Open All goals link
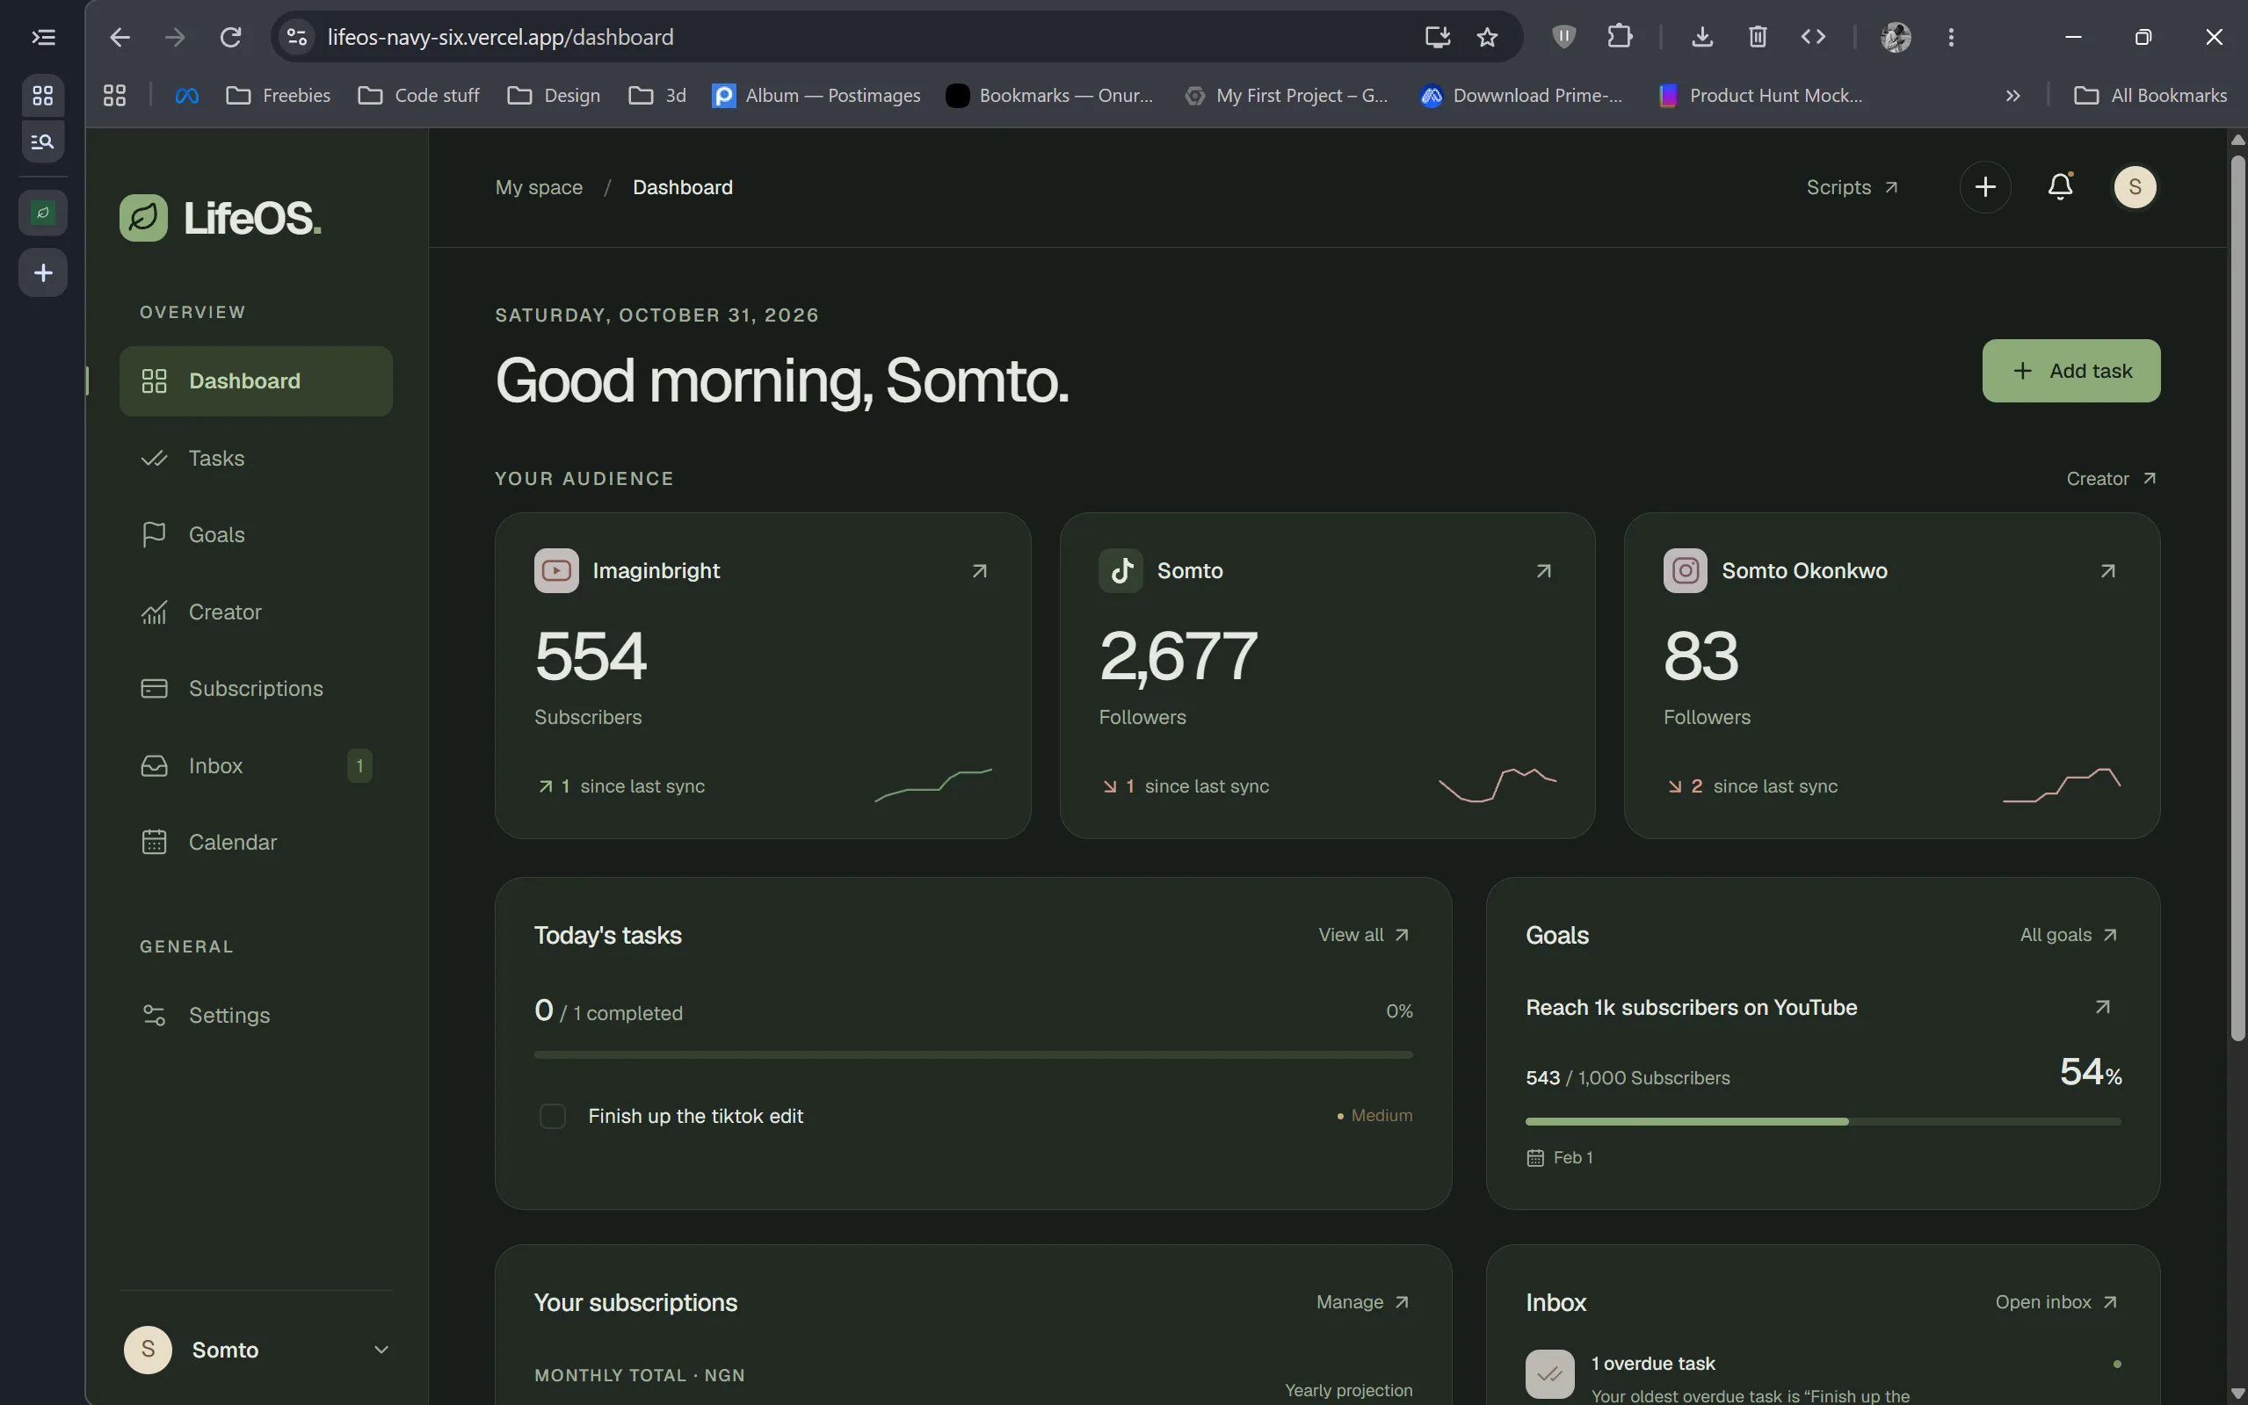This screenshot has width=2248, height=1405. (2069, 935)
